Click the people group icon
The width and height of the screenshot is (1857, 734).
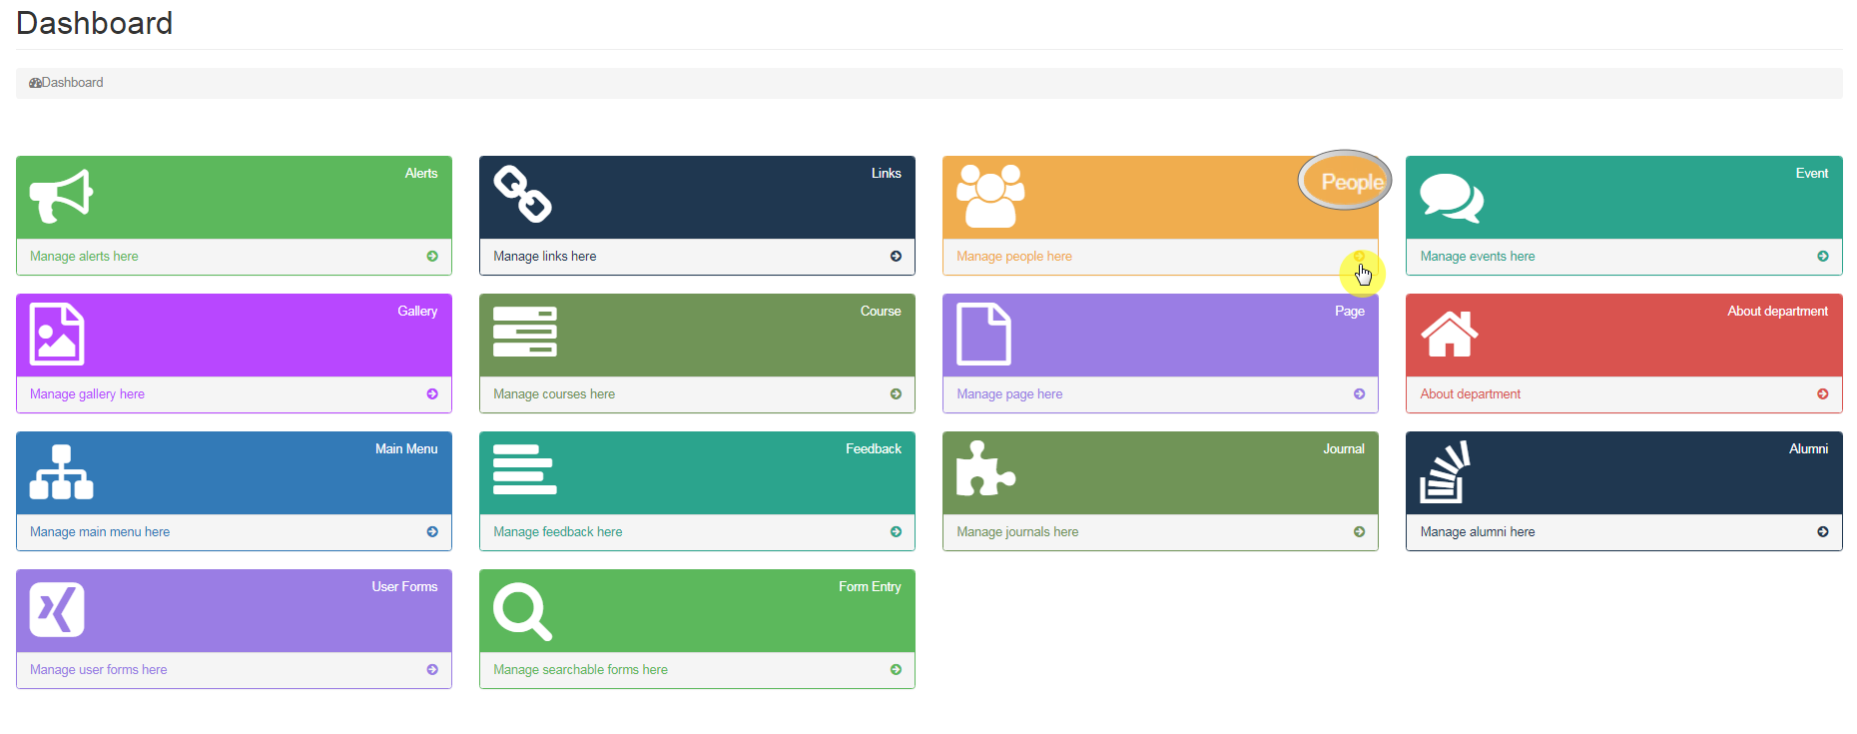(x=989, y=196)
